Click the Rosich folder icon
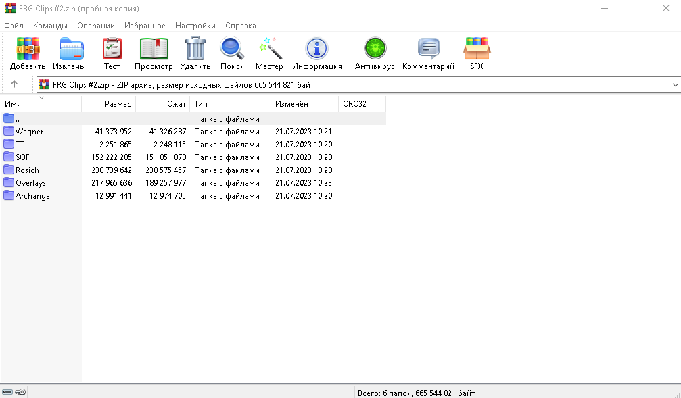 point(9,170)
